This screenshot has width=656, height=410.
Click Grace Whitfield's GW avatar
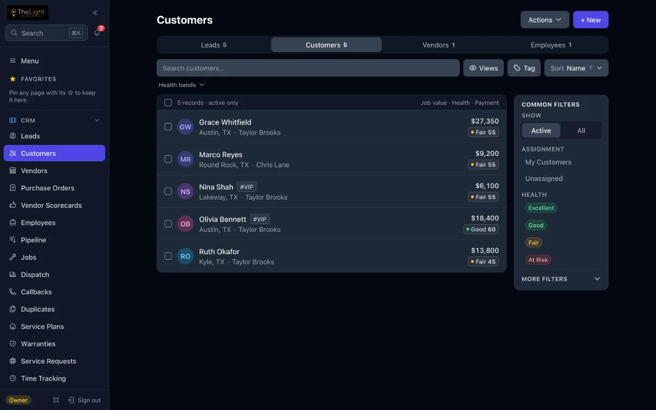point(185,127)
